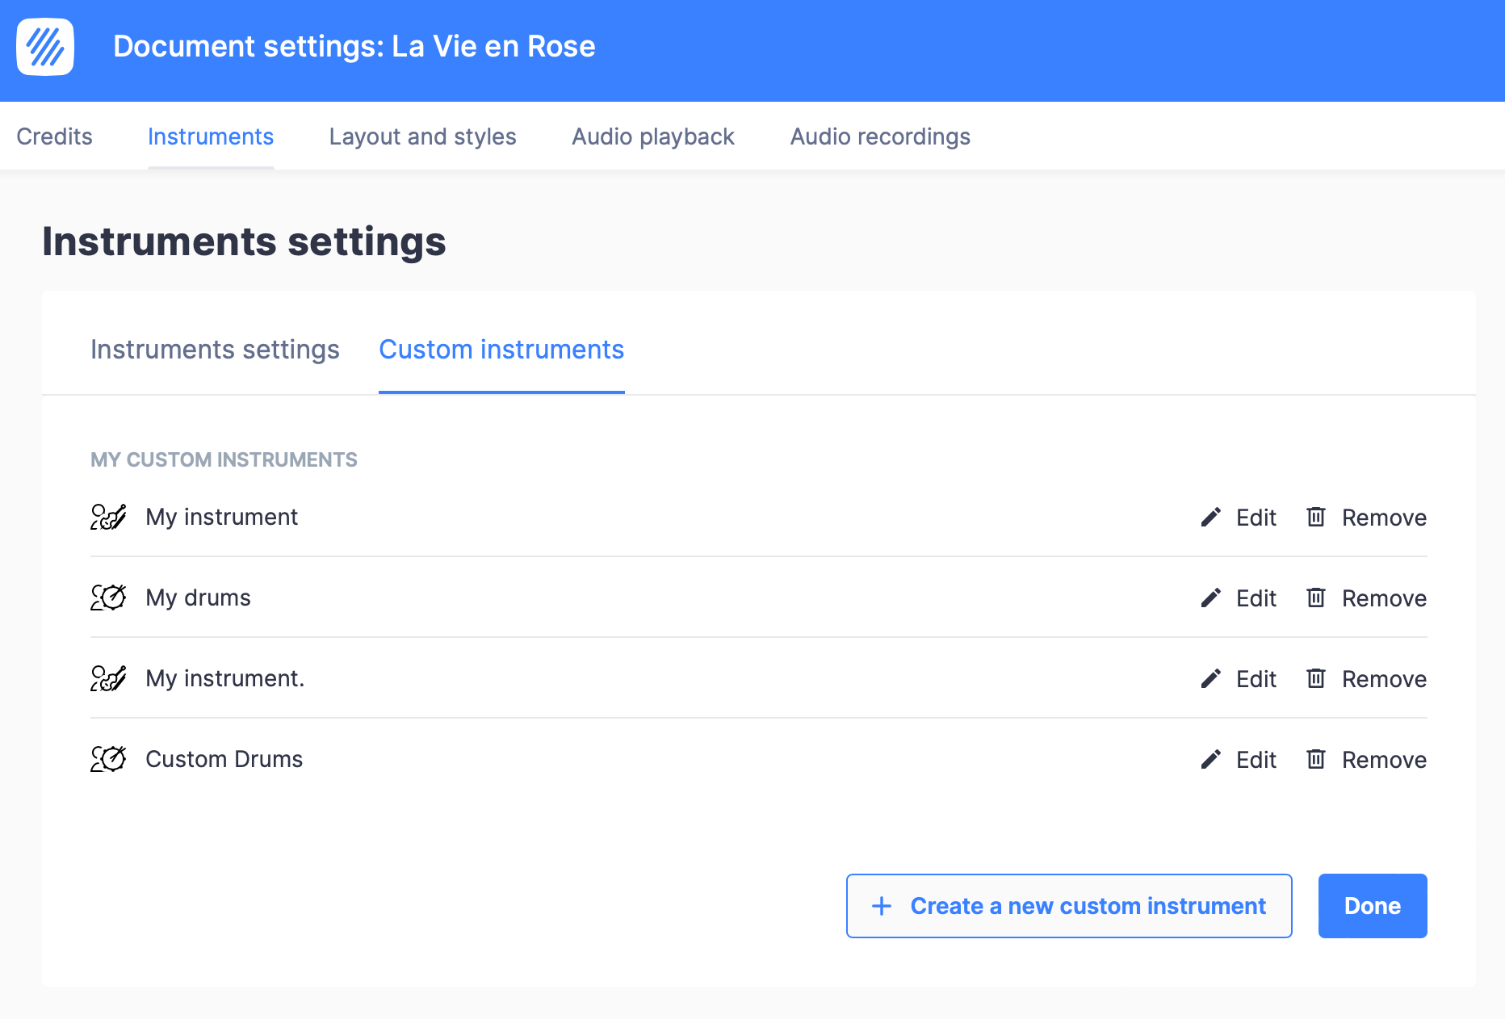This screenshot has height=1019, width=1505.
Task: Click the drum icon beside My drums
Action: click(108, 598)
